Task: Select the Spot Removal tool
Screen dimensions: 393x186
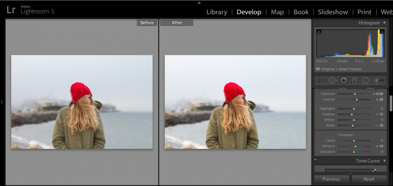Action: click(x=333, y=81)
